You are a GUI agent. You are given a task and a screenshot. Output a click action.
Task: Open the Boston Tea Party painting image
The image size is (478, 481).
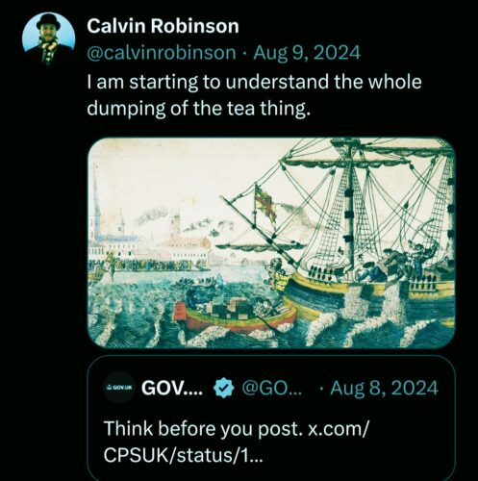click(271, 242)
